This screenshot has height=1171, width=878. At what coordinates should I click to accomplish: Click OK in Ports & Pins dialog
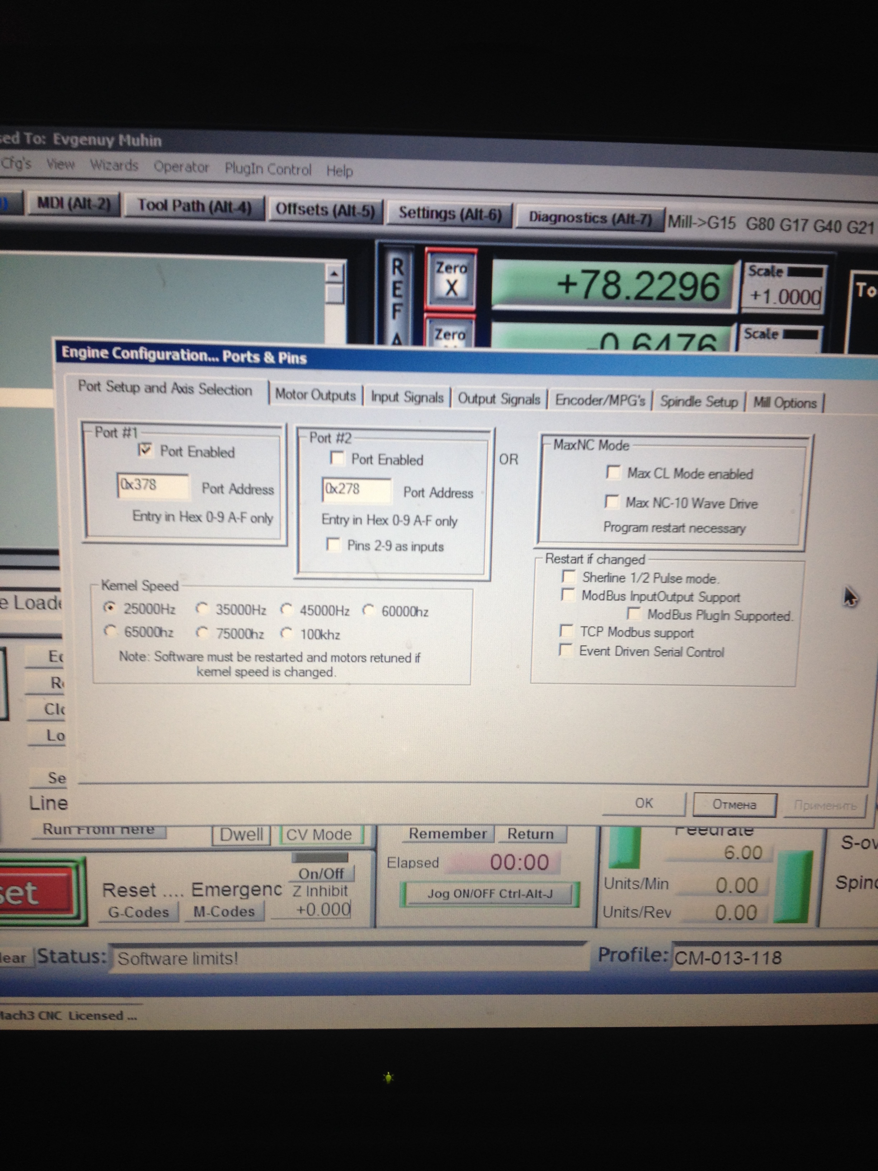643,803
